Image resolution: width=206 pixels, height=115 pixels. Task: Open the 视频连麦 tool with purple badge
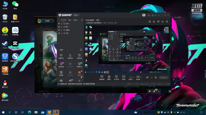click(x=61, y=65)
